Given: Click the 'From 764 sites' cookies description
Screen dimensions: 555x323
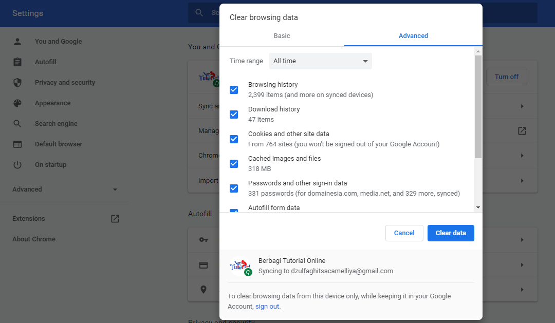Looking at the screenshot, I should pos(344,144).
